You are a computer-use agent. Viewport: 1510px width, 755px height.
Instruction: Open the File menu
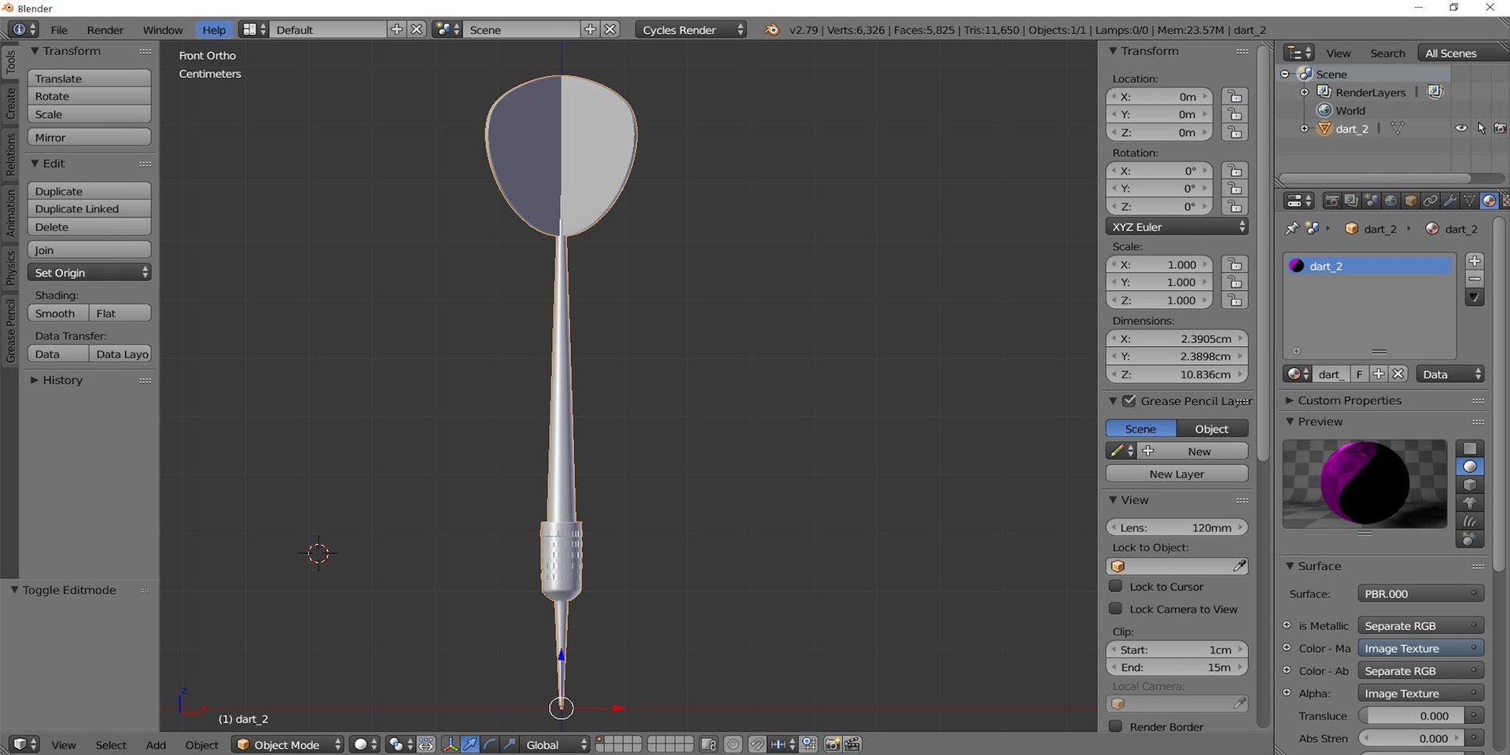[59, 30]
